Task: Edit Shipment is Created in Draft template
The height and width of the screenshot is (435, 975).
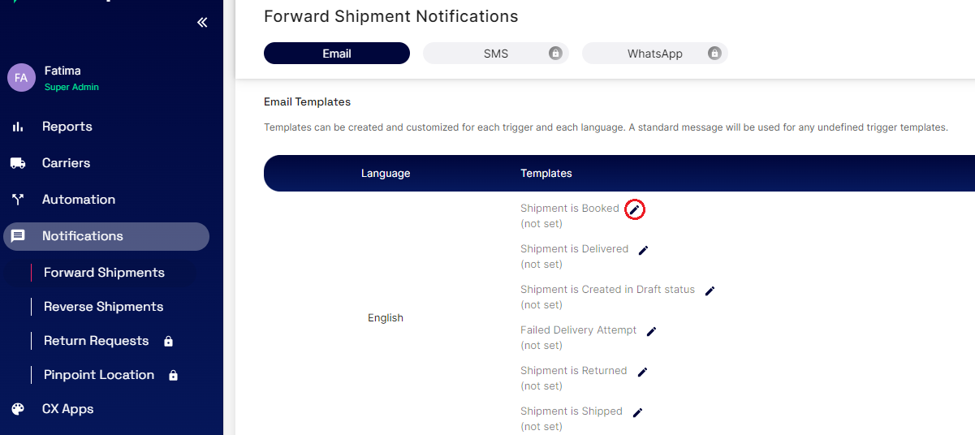Action: pyautogui.click(x=710, y=291)
